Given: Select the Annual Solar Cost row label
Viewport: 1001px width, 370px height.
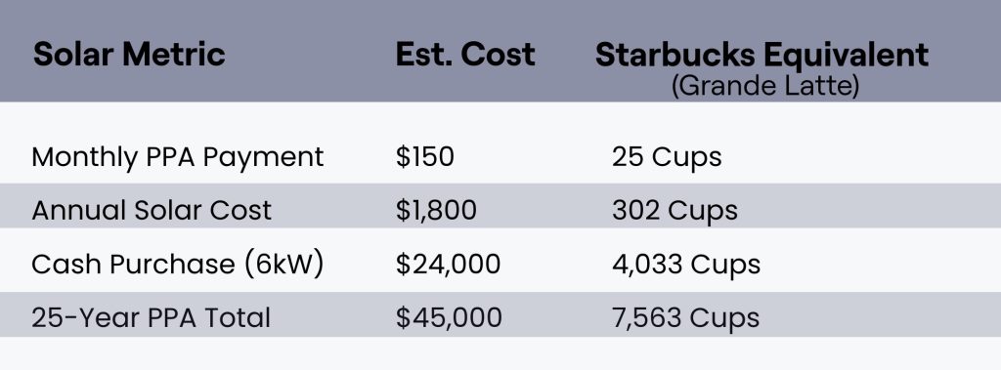Looking at the screenshot, I should click(x=152, y=211).
